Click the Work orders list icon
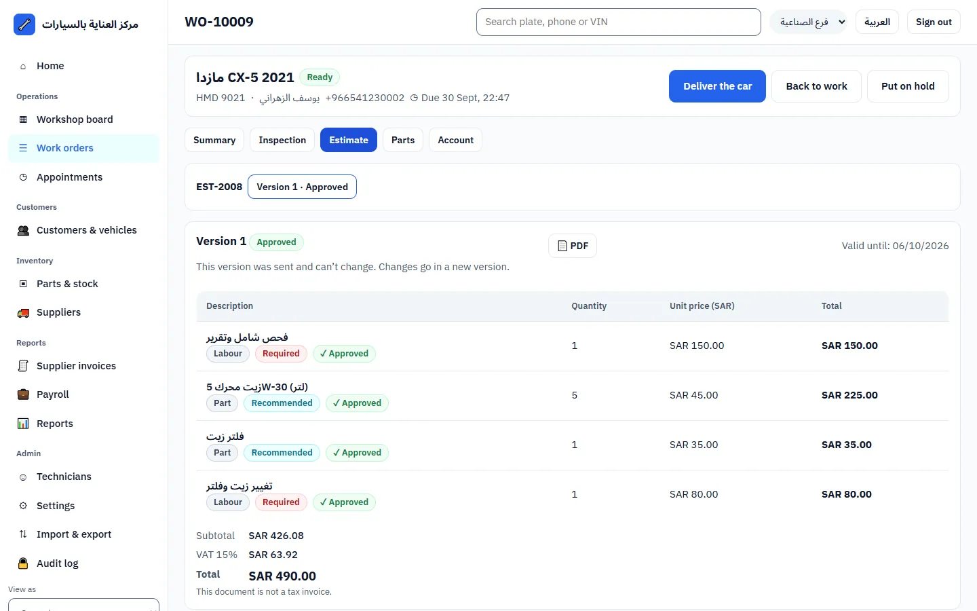Image resolution: width=977 pixels, height=611 pixels. (x=23, y=148)
